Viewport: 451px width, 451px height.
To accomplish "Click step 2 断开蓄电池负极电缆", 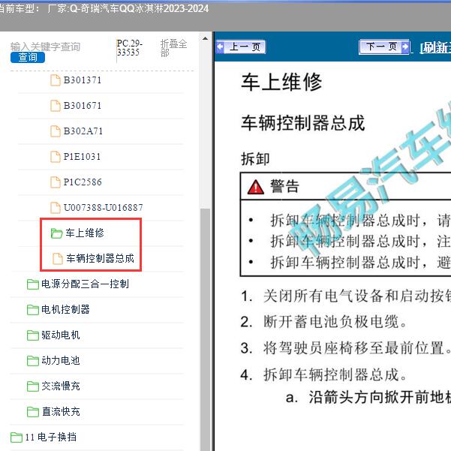I will click(x=324, y=322).
